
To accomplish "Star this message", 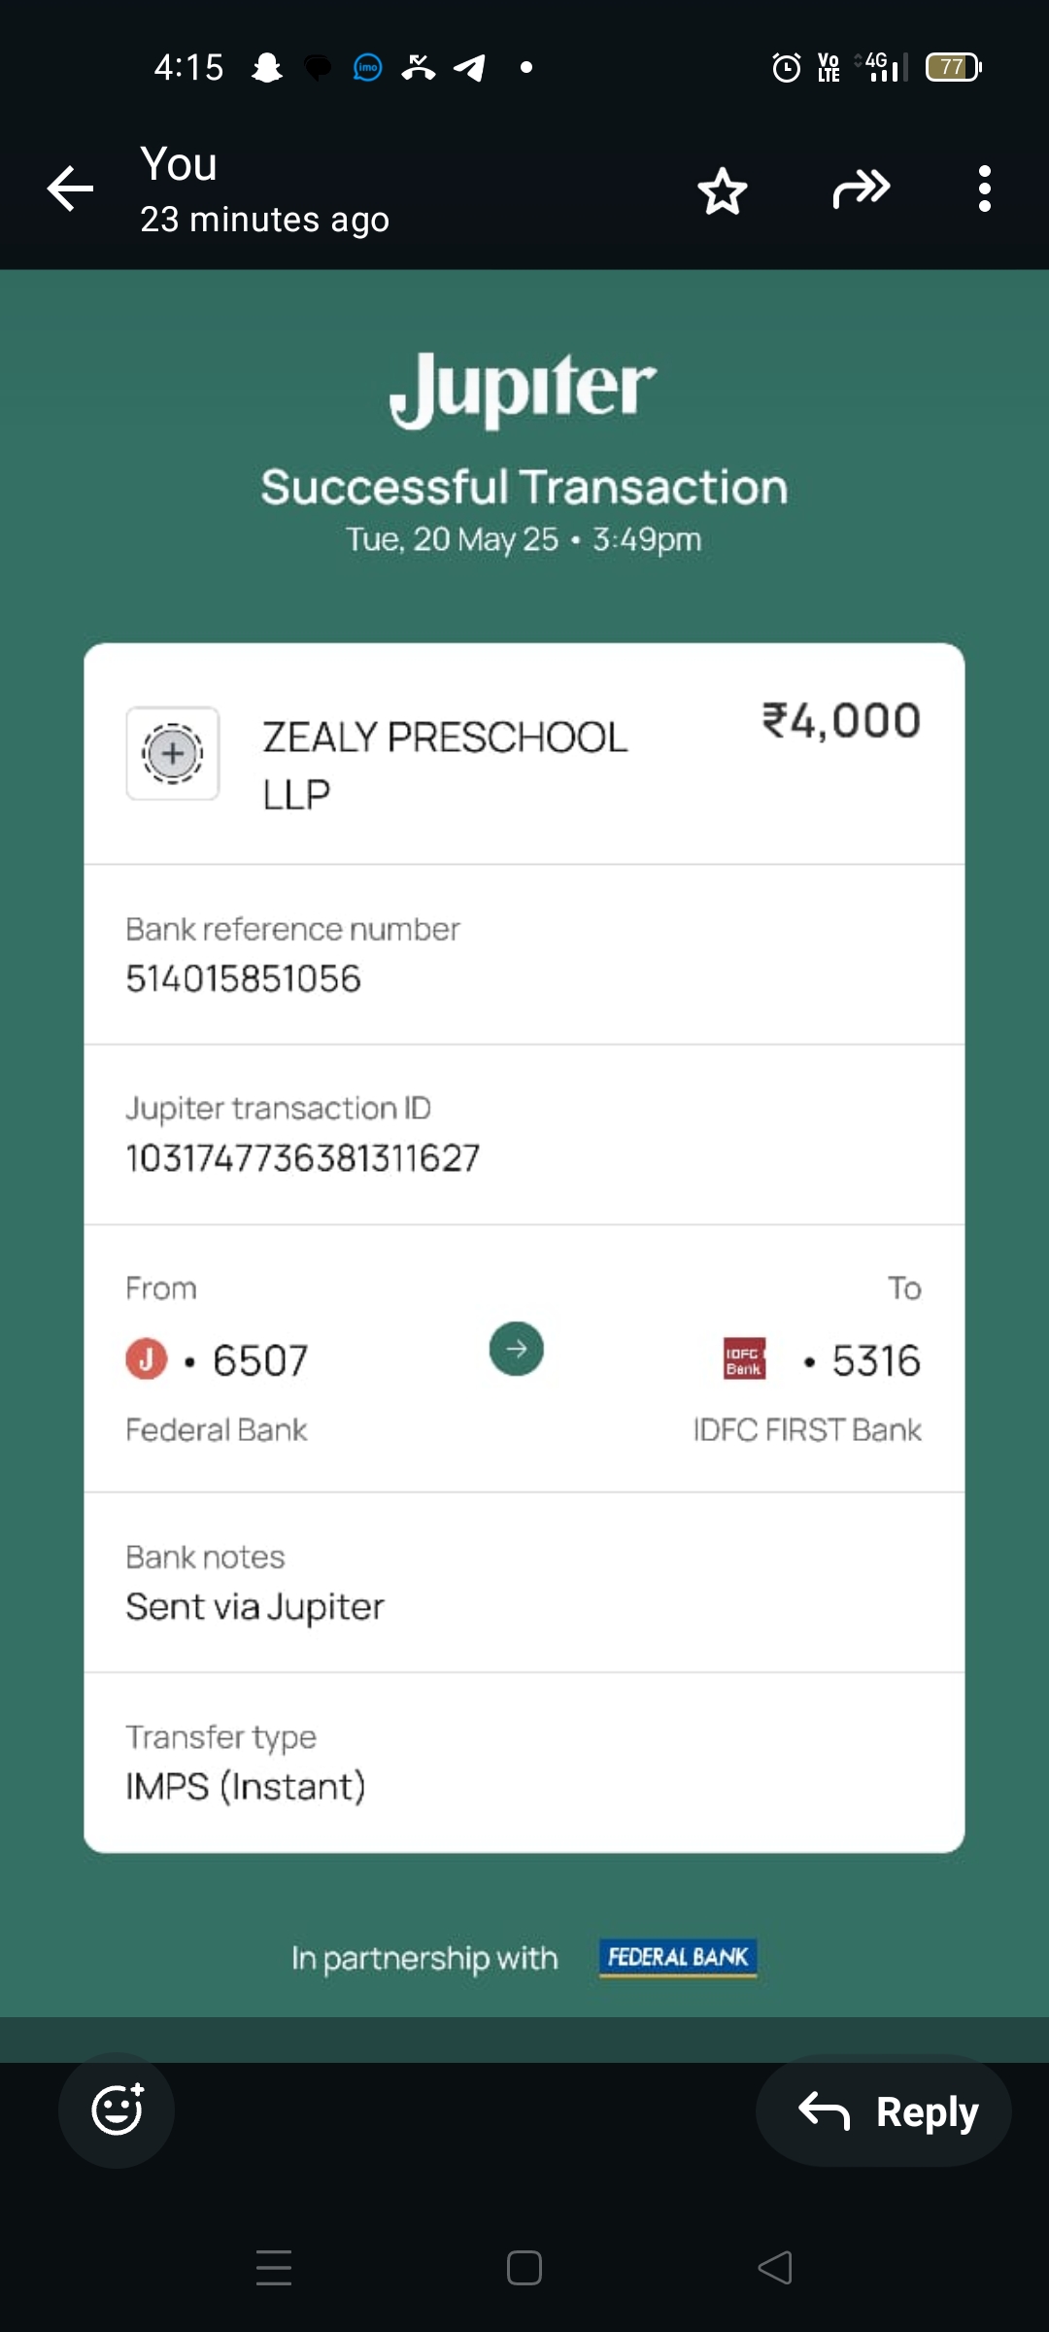I will (x=723, y=190).
